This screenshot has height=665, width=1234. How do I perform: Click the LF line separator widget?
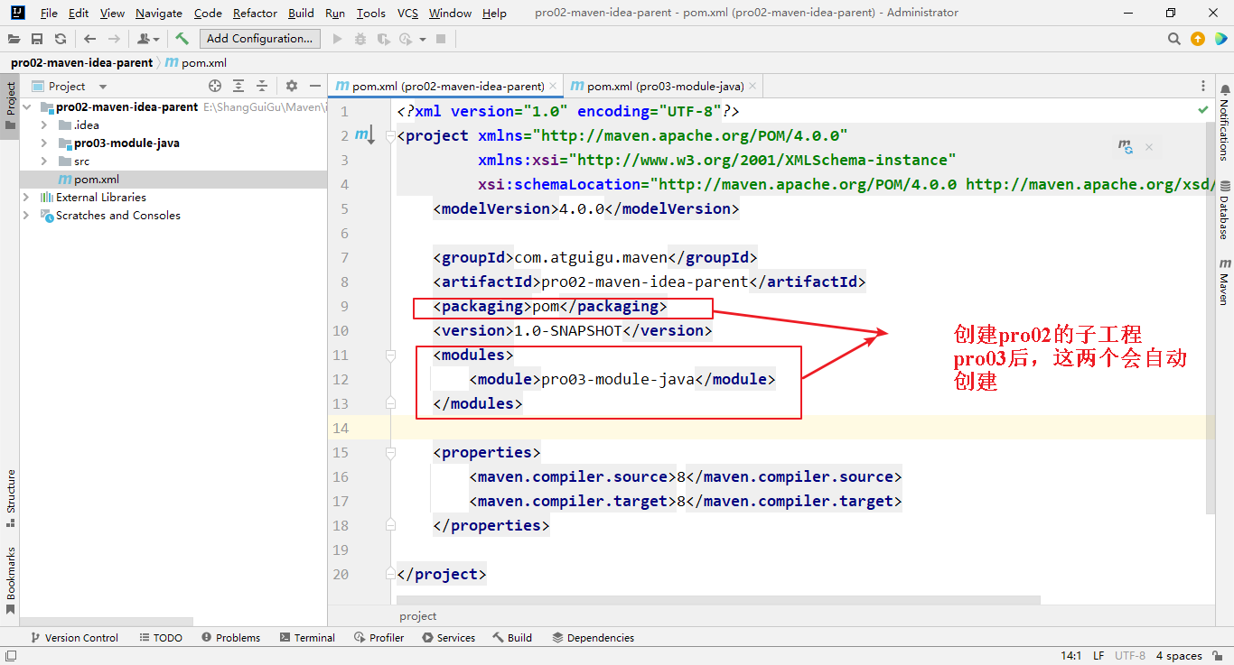(1098, 656)
